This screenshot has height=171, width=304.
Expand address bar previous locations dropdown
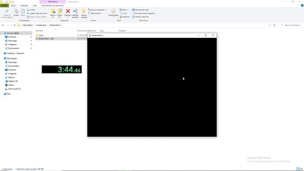click(269, 25)
